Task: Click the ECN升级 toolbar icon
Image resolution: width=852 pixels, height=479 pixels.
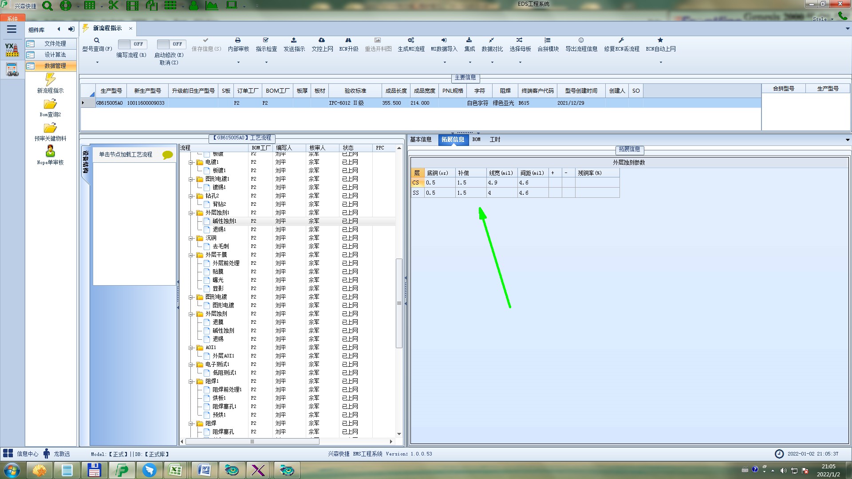Action: tap(348, 40)
